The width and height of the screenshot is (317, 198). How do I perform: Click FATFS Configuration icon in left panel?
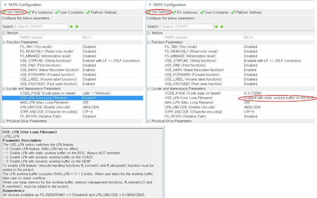(5, 4)
